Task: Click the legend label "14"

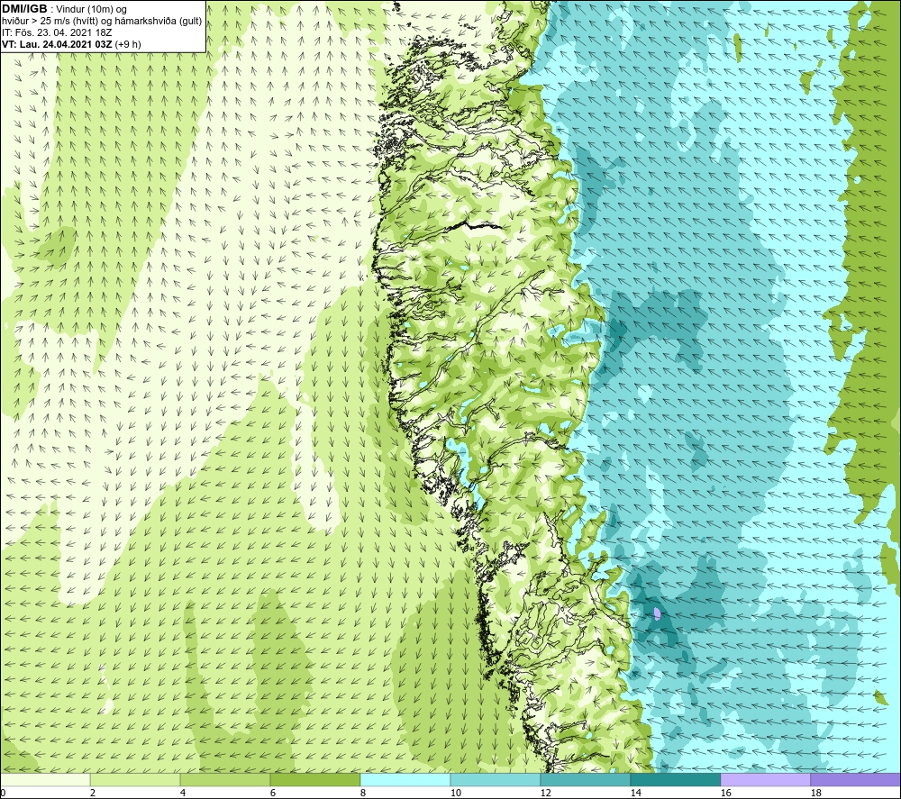Action: click(x=635, y=794)
